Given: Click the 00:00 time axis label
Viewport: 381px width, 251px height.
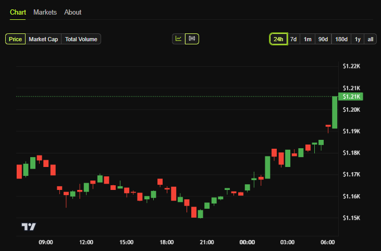Looking at the screenshot, I should (x=247, y=242).
